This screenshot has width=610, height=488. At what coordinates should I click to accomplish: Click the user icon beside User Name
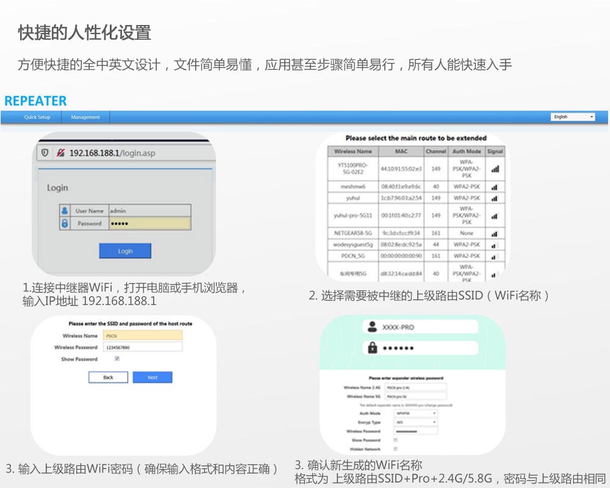(65, 210)
